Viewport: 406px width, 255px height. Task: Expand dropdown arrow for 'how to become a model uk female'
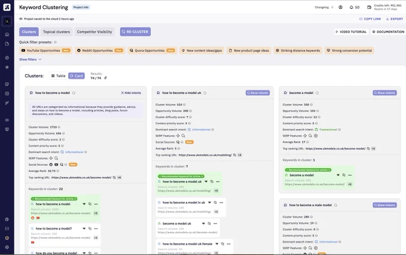(217, 244)
